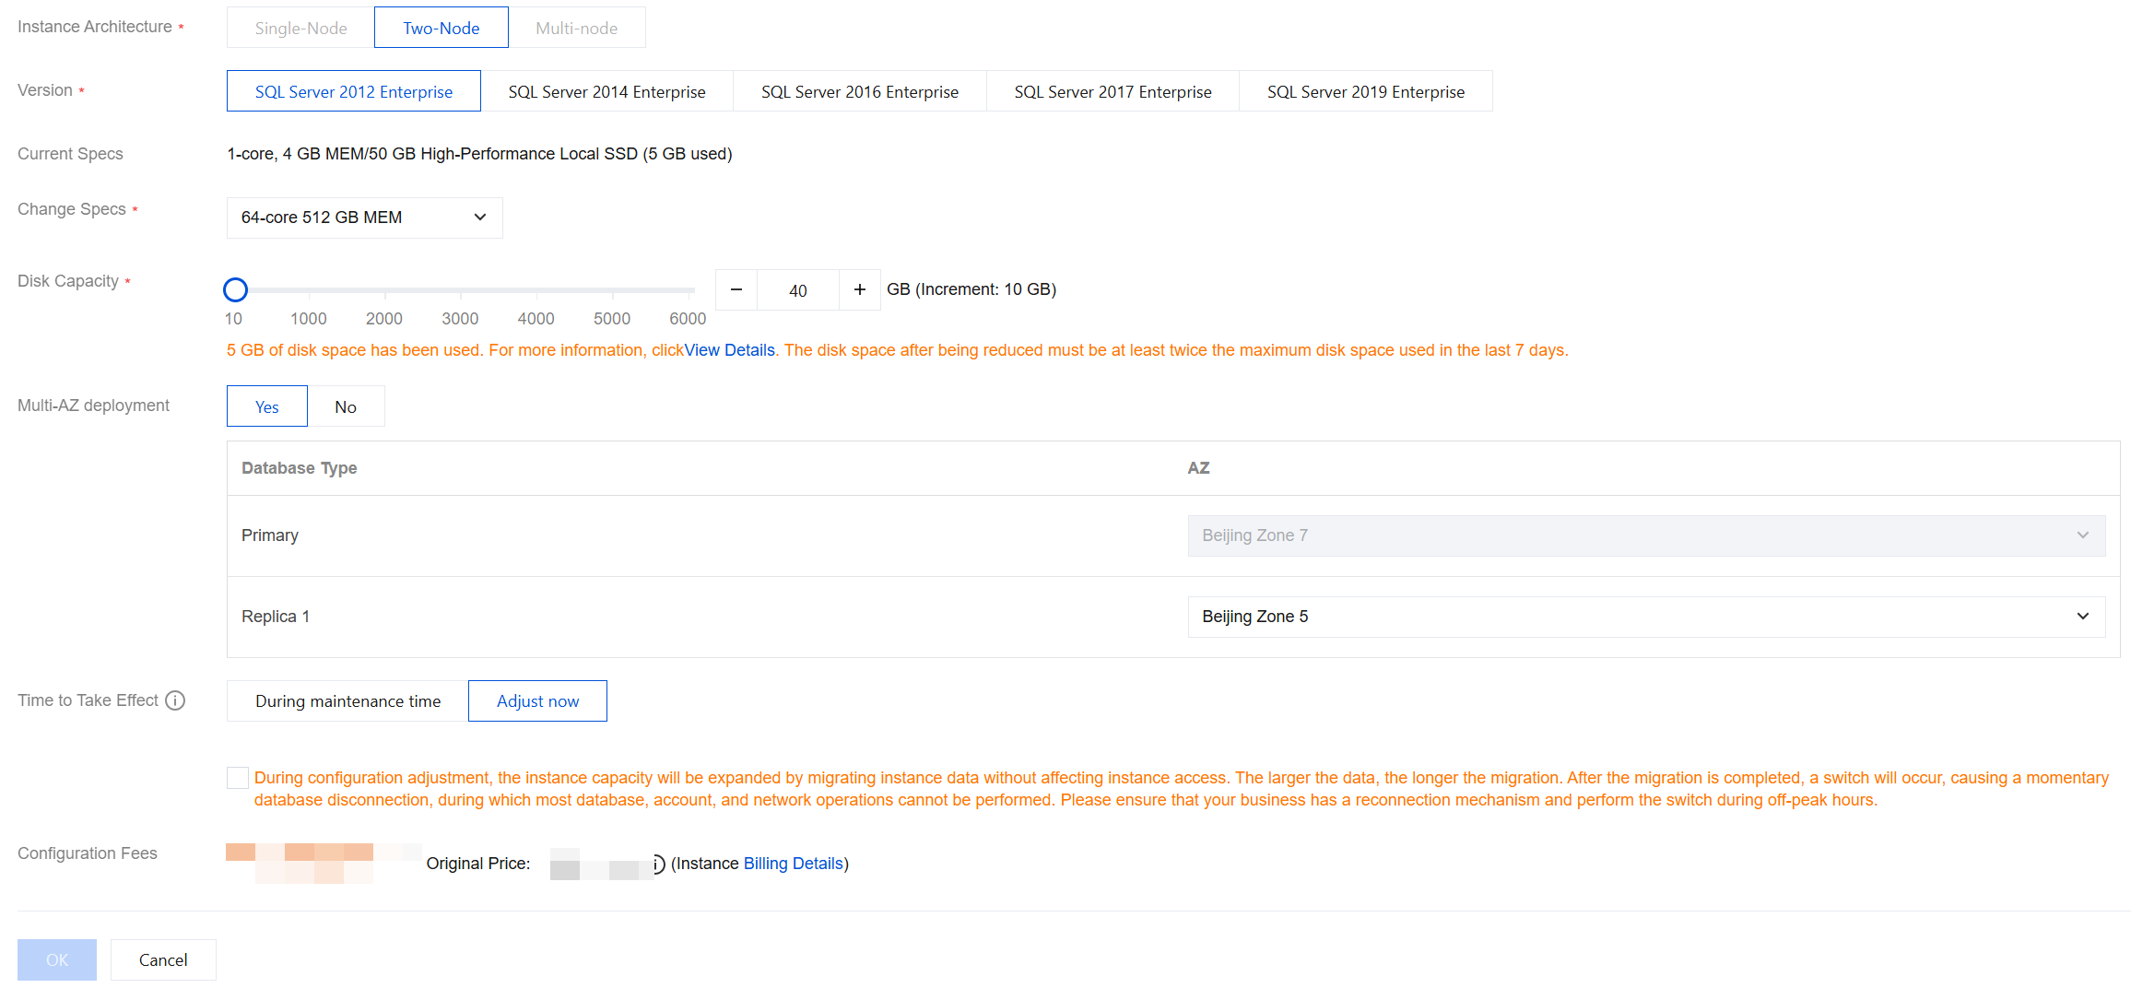Select Two-Node instance architecture
The height and width of the screenshot is (988, 2131).
click(x=442, y=28)
